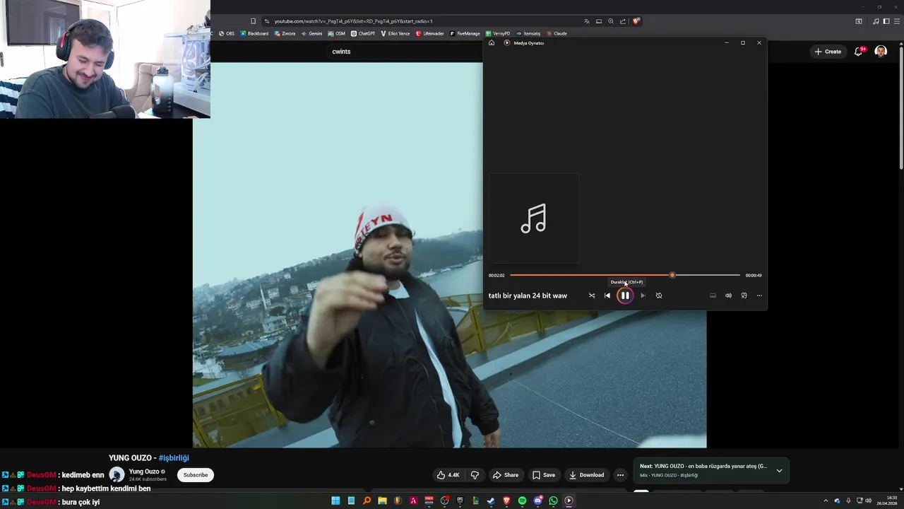
Task: Pause playback in the media player
Action: (625, 296)
